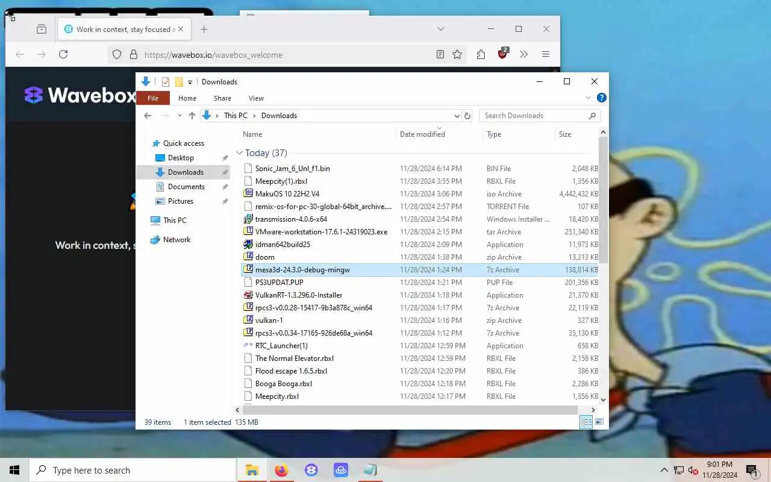Click Firefox reload page button
The image size is (771, 482).
coord(63,54)
